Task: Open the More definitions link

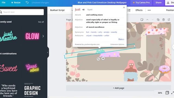Action: click(x=121, y=39)
